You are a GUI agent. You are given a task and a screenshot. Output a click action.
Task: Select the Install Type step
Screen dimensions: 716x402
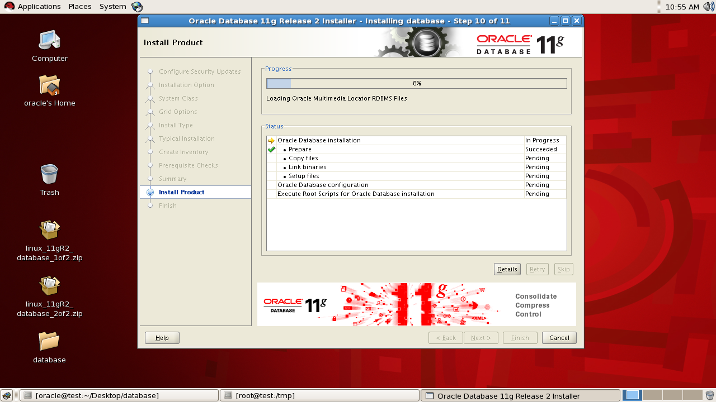(176, 125)
